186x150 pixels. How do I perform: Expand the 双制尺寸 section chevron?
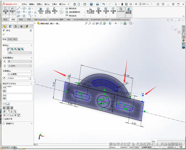[x=31, y=124]
